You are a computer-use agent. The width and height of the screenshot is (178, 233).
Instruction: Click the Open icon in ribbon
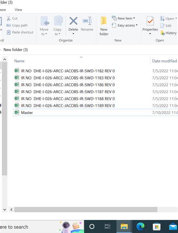(162, 18)
